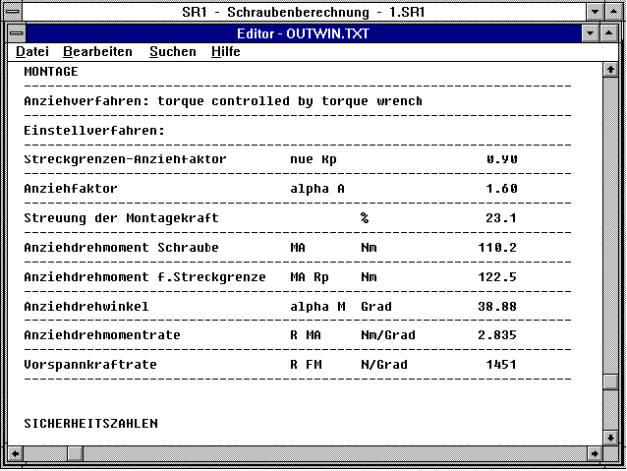Open the Suchen menu
The height and width of the screenshot is (471, 627).
pos(172,51)
